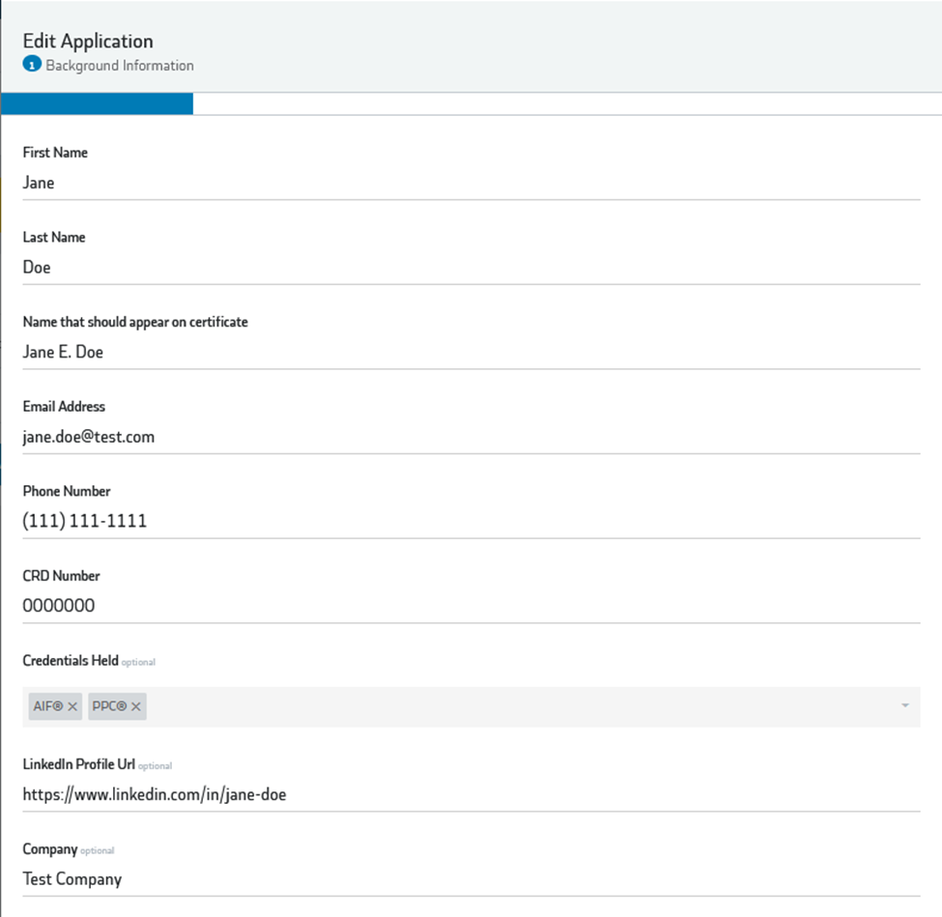Click the First Name field with Jane
Viewport: 942px width, 917px height.
coord(471,183)
